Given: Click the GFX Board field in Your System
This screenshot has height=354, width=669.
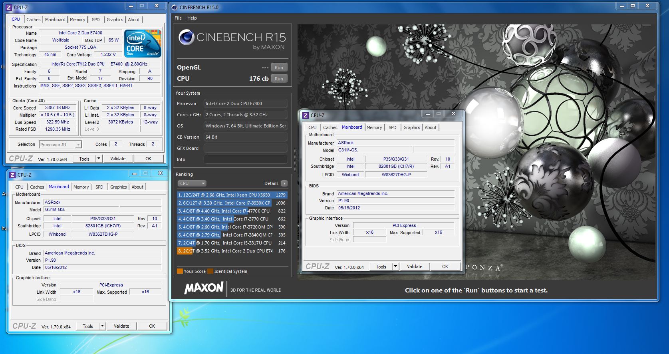Looking at the screenshot, I should click(245, 148).
